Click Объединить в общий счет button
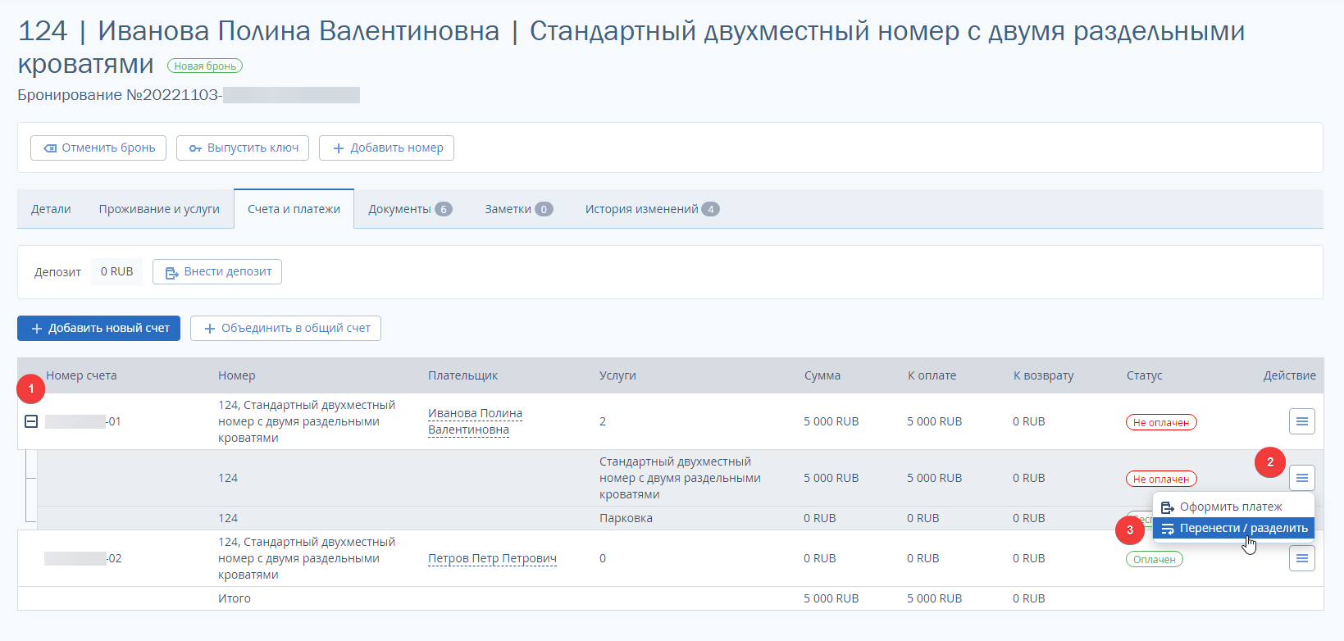1344x641 pixels. click(285, 328)
